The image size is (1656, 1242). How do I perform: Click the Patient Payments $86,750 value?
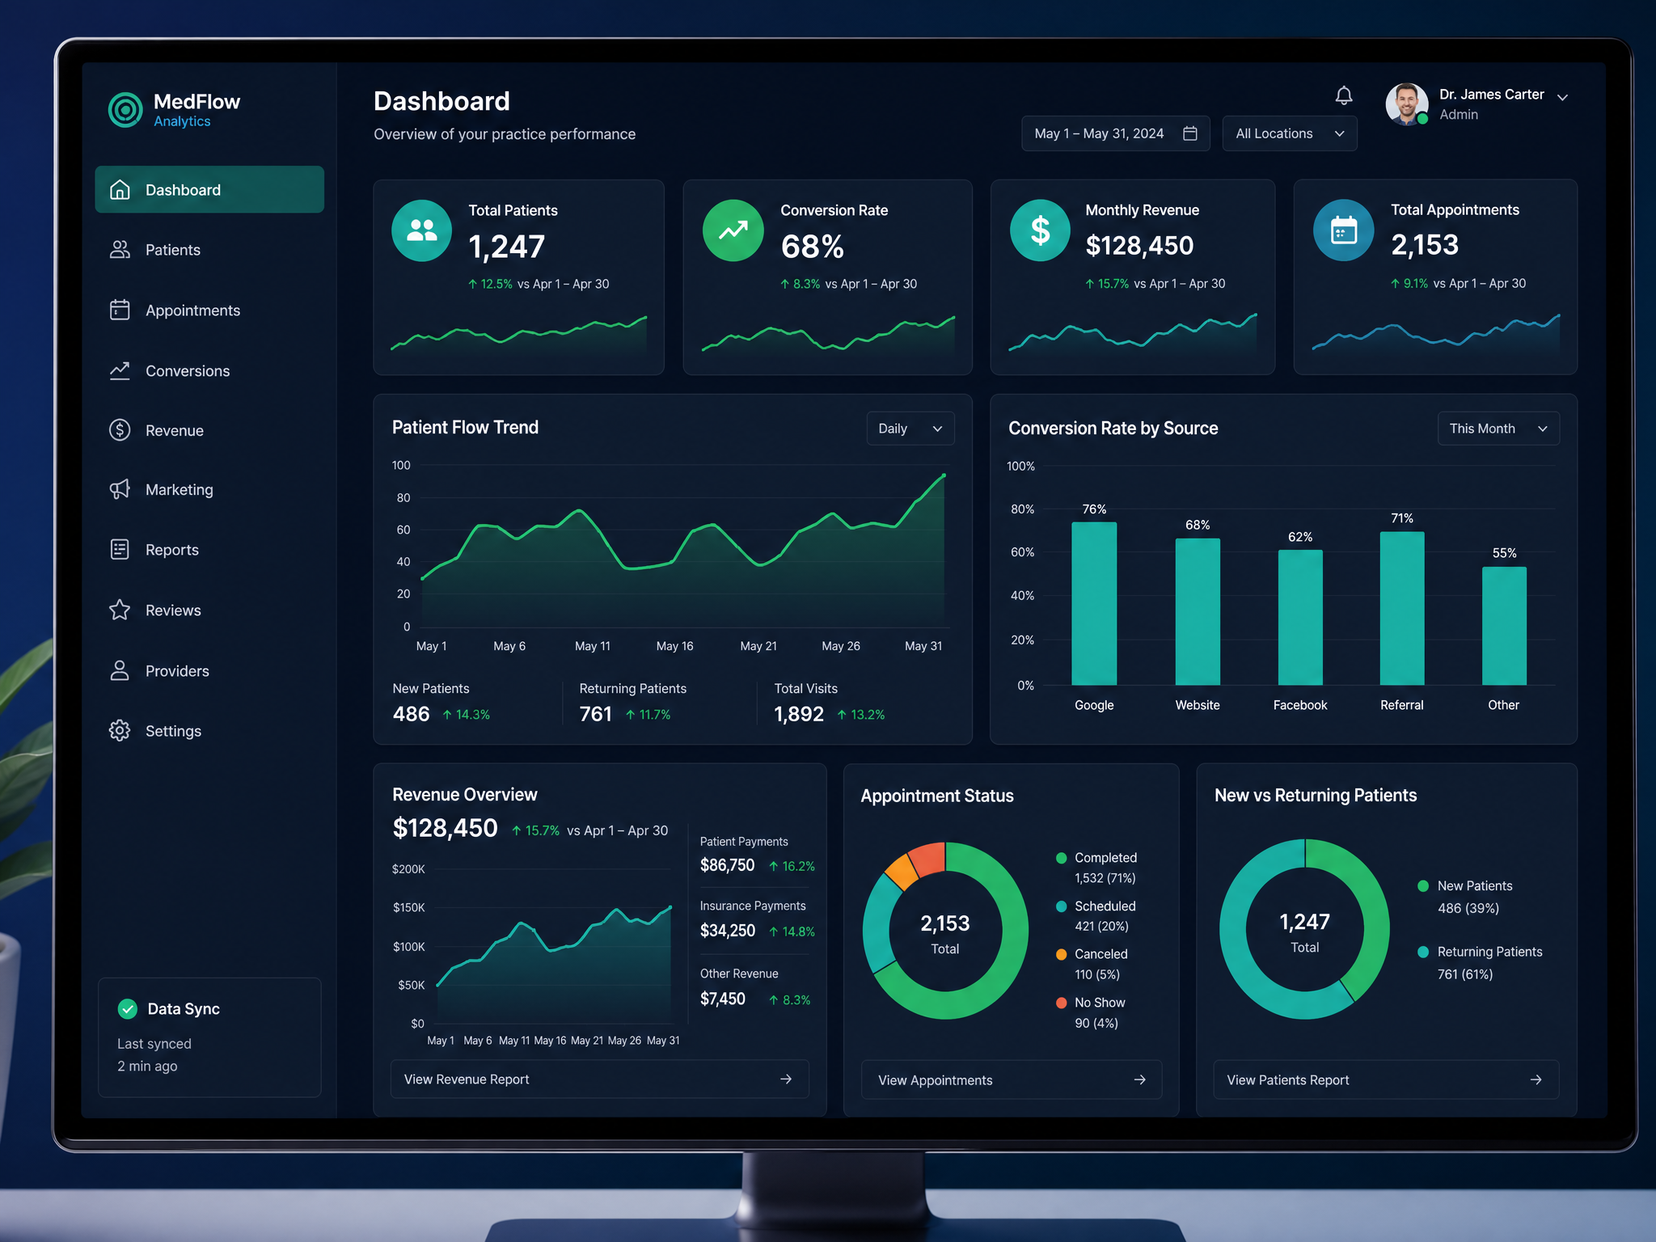727,865
